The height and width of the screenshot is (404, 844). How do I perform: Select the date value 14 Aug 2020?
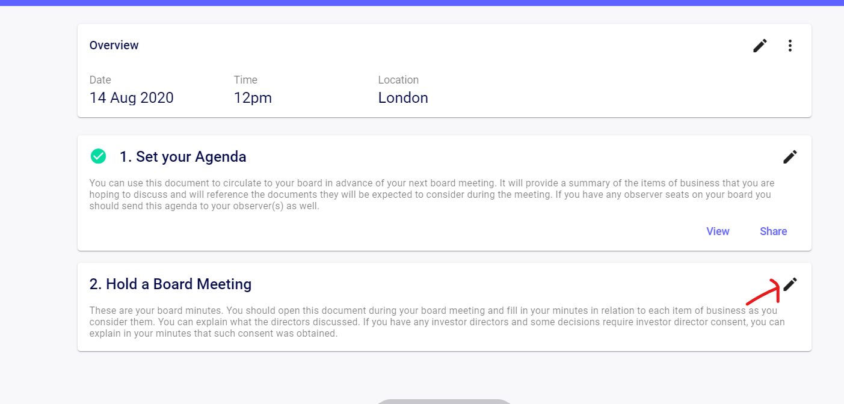pos(132,98)
